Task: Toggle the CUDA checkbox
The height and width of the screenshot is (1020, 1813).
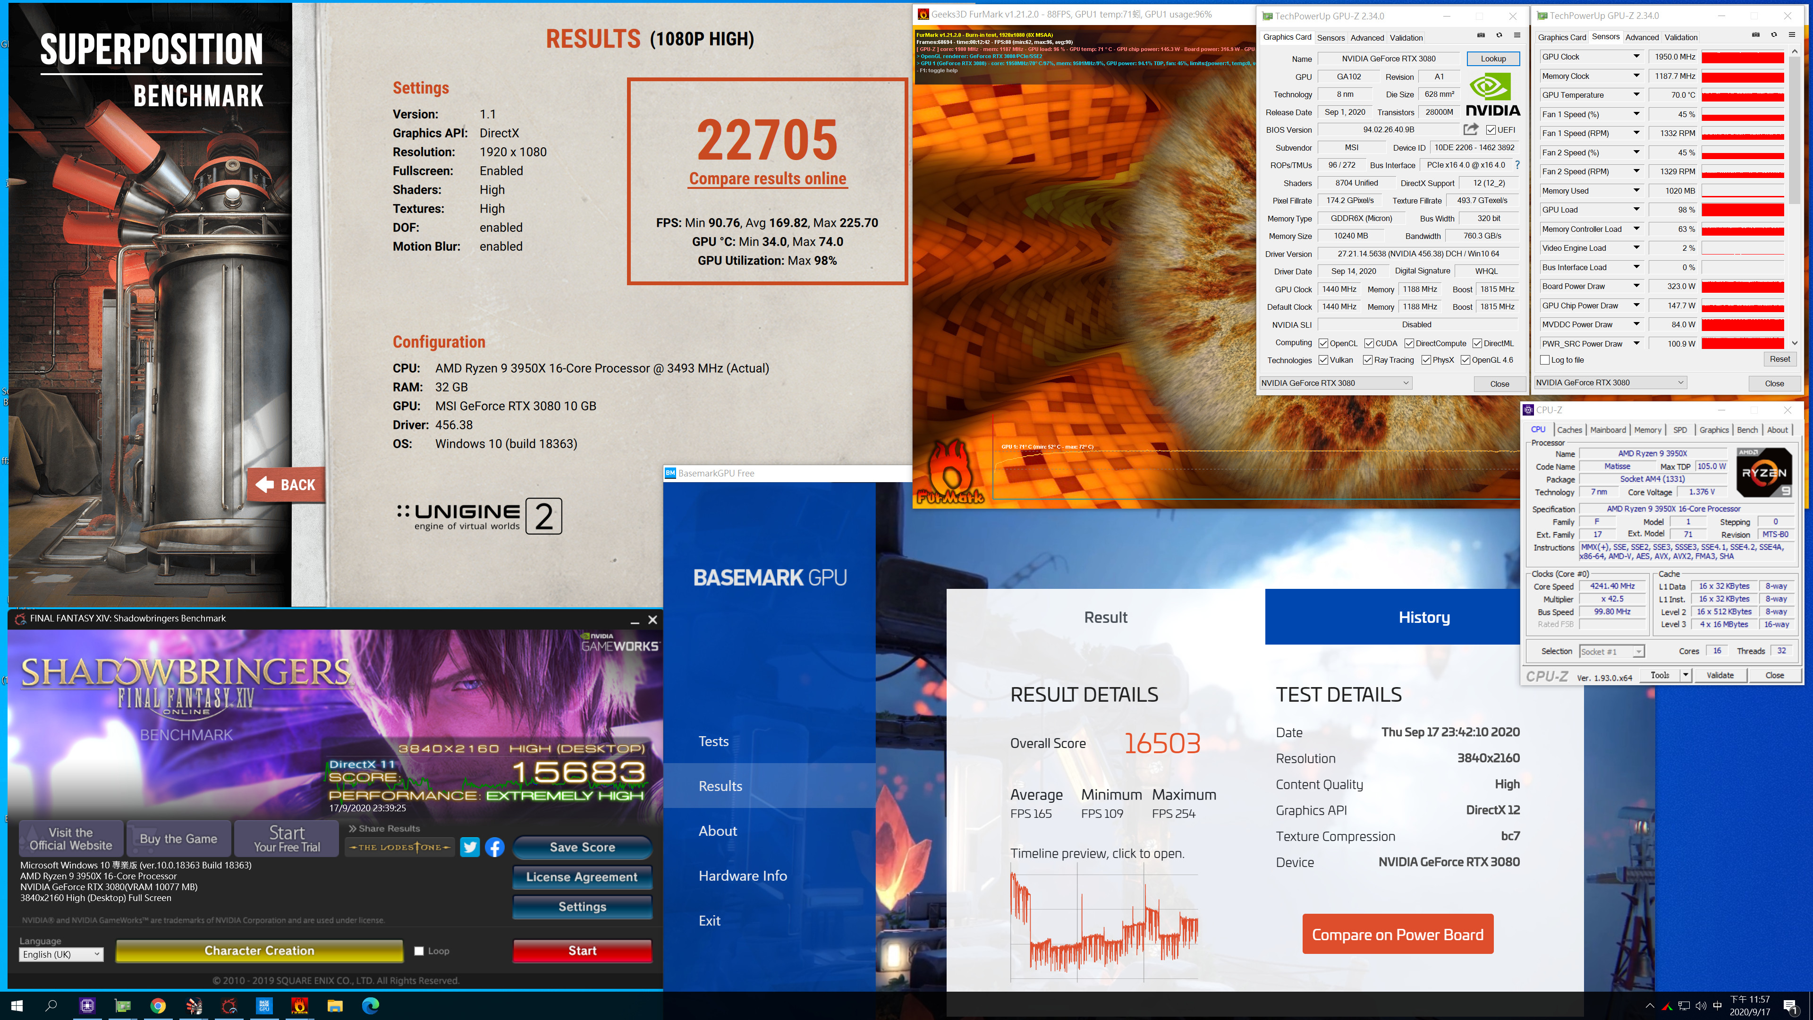Action: click(1369, 343)
